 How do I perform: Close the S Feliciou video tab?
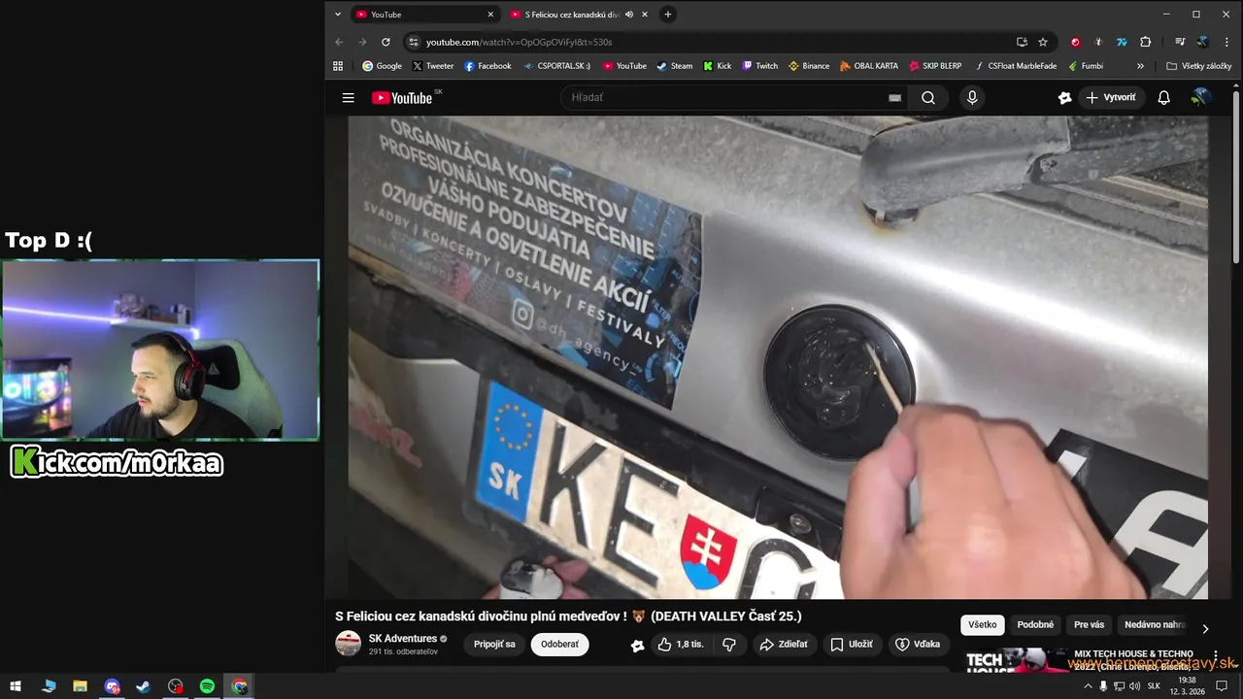[x=644, y=15]
